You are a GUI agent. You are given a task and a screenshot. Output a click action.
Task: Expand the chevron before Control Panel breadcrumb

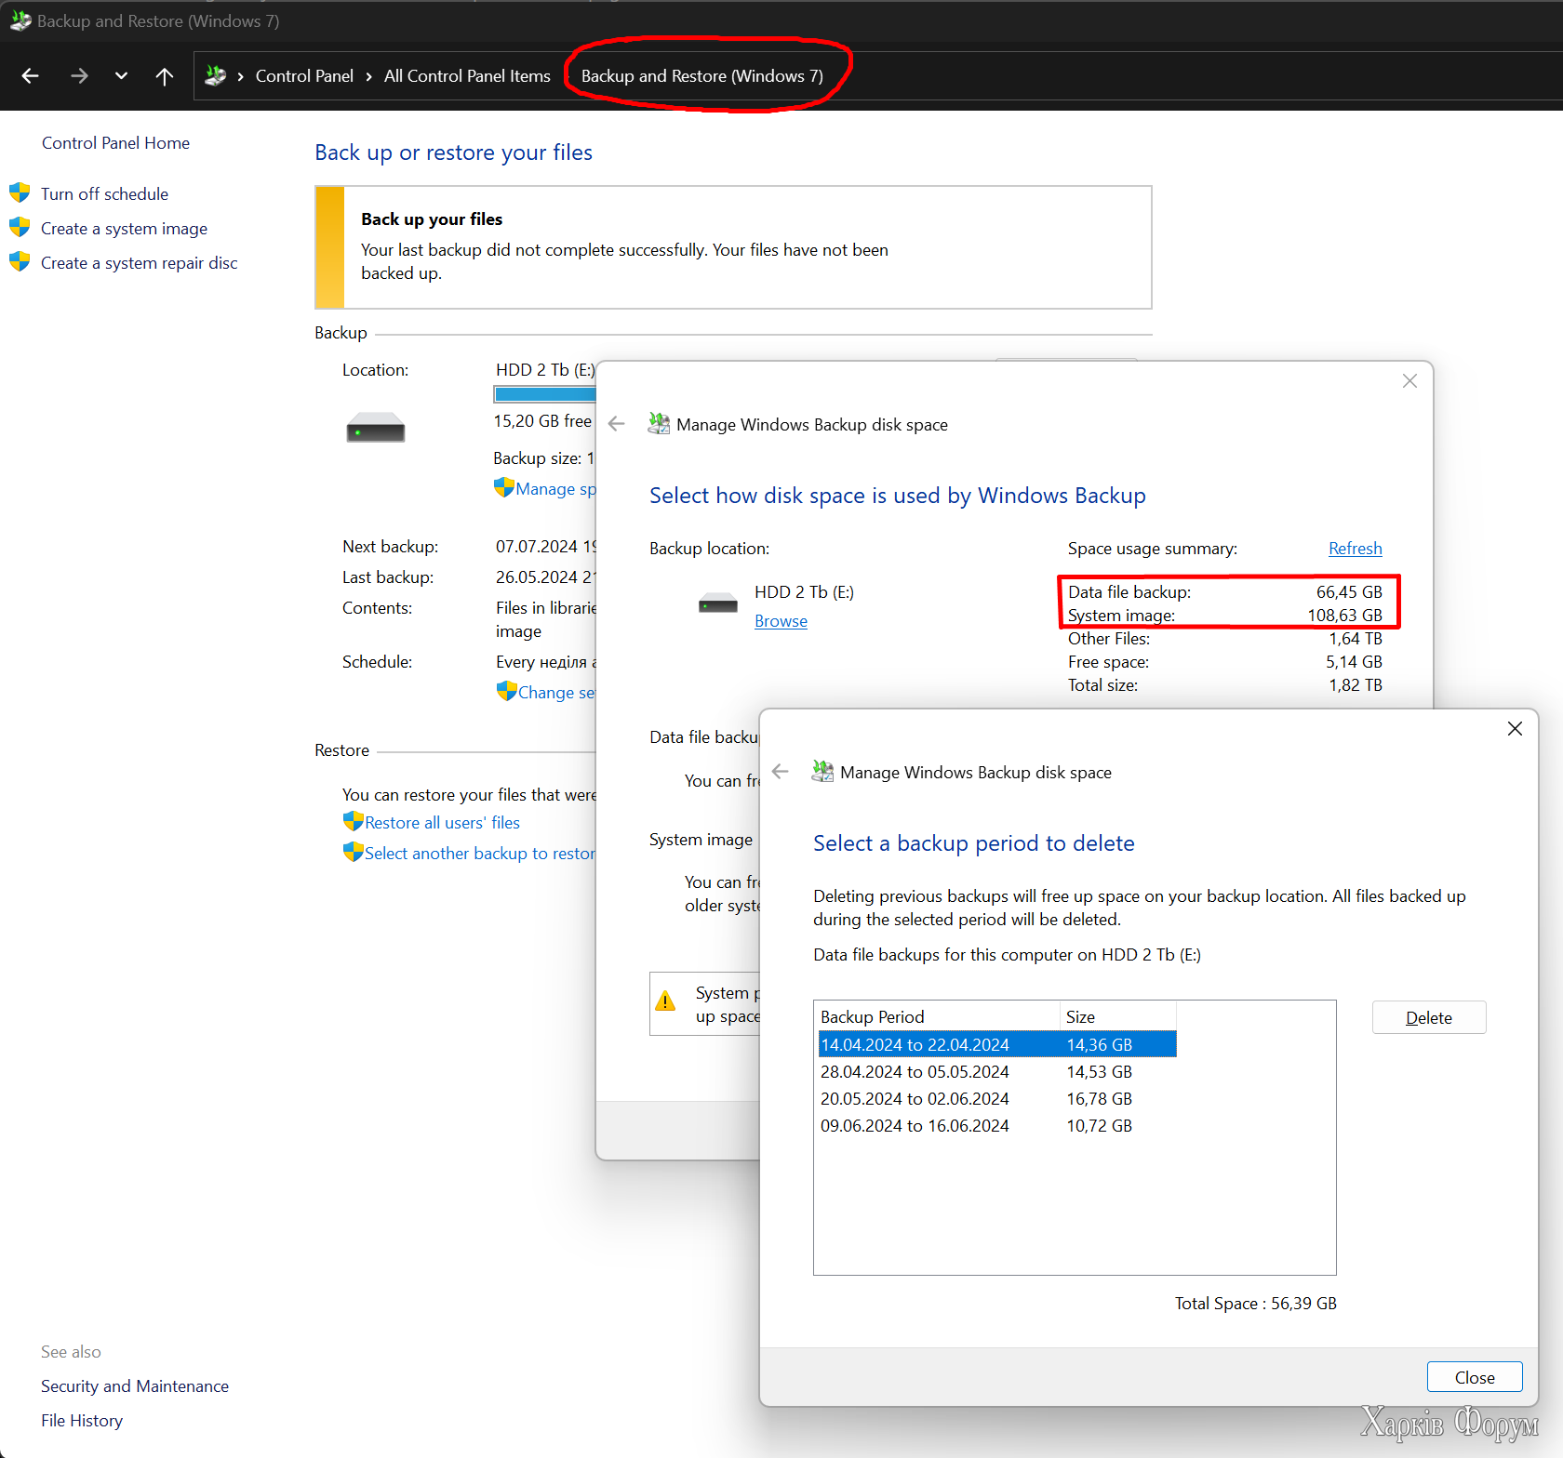(x=240, y=76)
